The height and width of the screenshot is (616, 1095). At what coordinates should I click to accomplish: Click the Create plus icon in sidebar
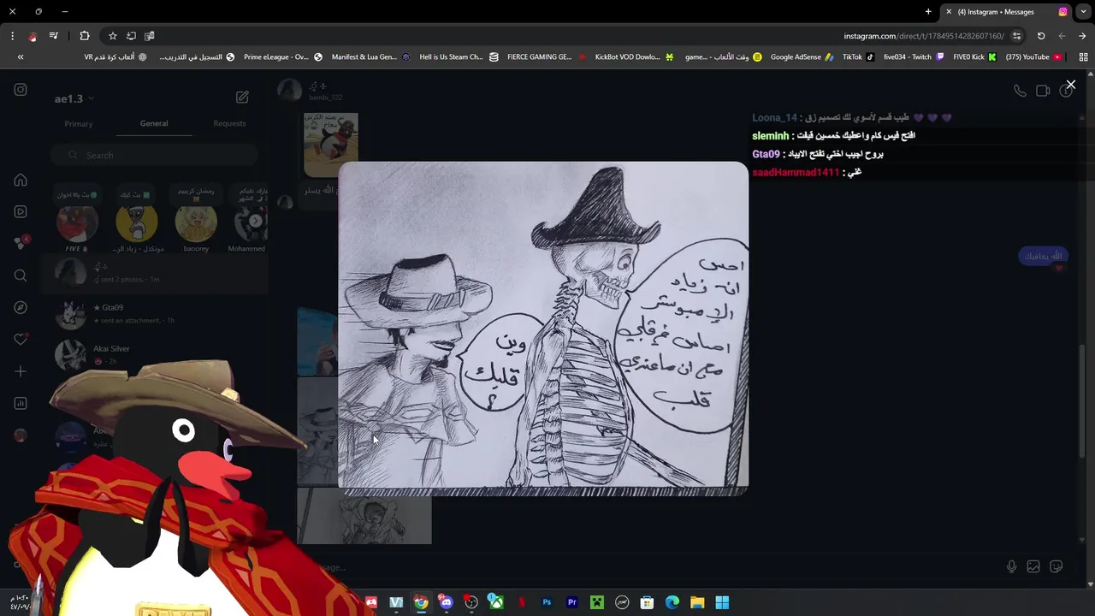click(21, 371)
